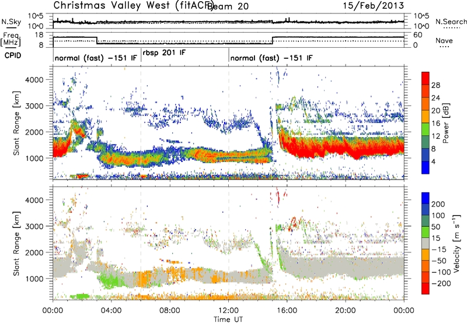Click the 'Freq. [MHz]' axis label

(11, 40)
